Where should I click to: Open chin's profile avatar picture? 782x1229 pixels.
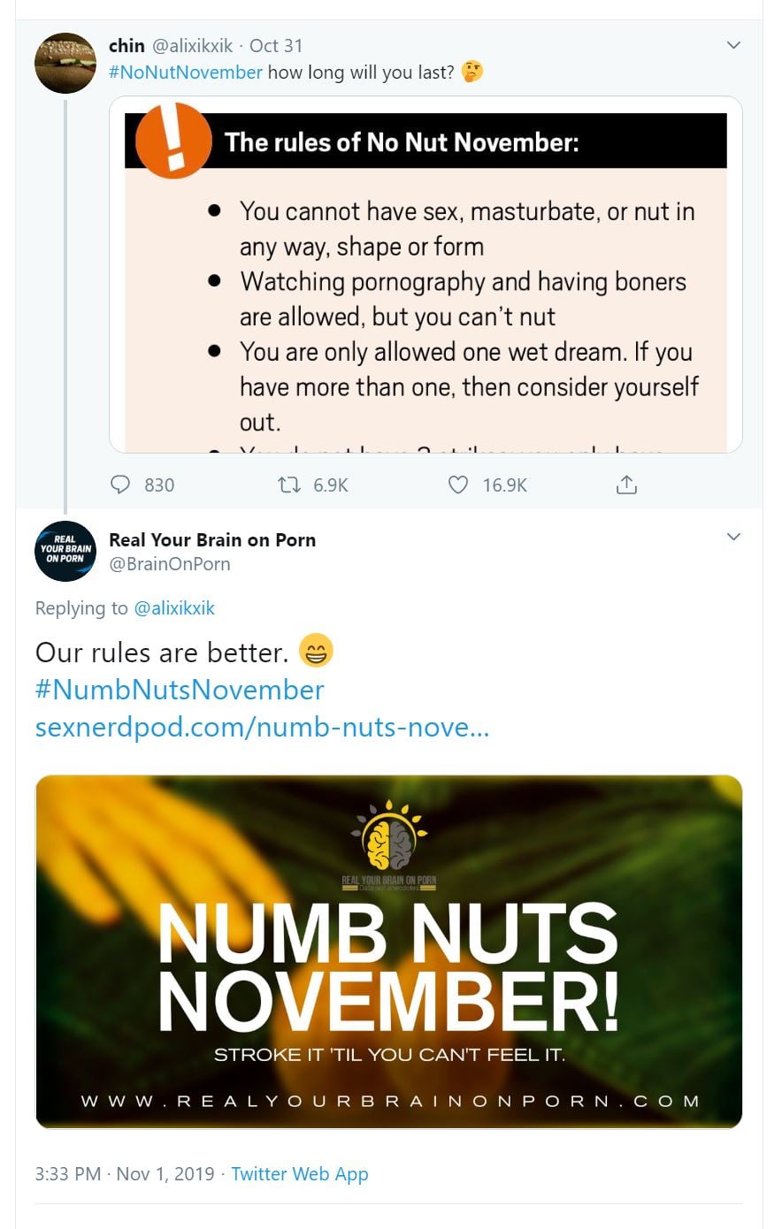(x=65, y=63)
